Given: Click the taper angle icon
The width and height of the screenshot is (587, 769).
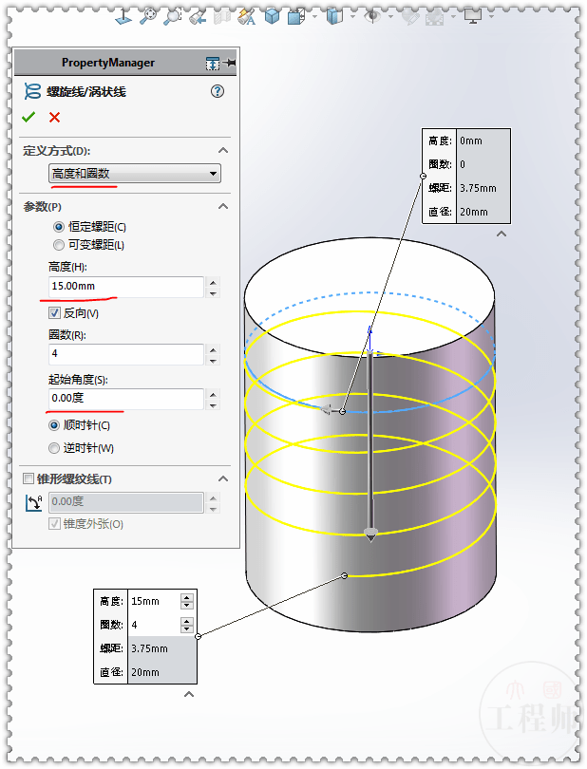Looking at the screenshot, I should pos(33,502).
